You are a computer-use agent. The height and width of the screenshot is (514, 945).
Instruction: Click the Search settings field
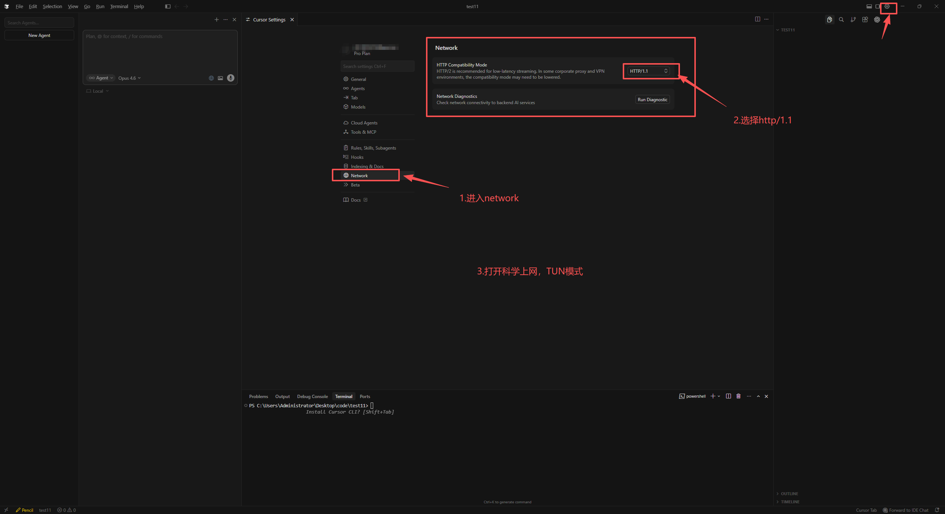coord(377,66)
